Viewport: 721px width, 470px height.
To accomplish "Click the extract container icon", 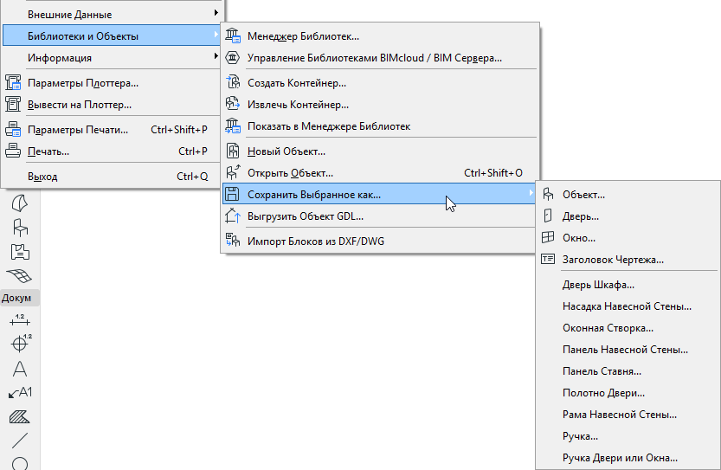I will [233, 105].
